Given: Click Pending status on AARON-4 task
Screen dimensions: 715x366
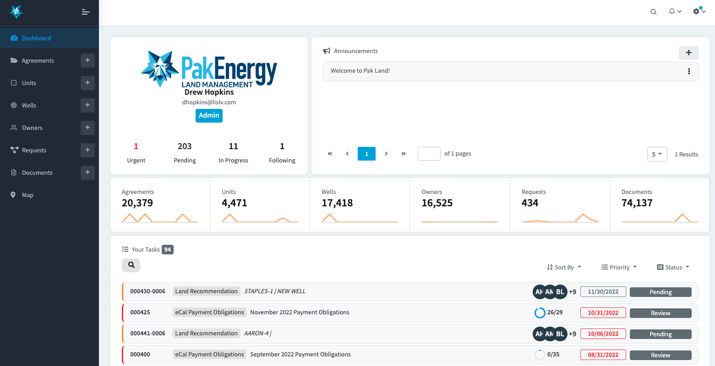Looking at the screenshot, I should pos(660,334).
